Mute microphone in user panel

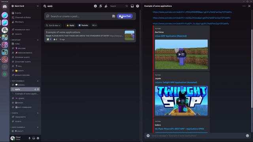point(29,138)
